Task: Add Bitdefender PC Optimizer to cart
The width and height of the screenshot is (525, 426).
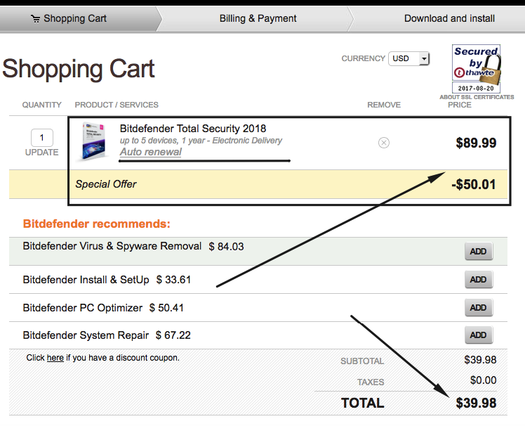Action: pyautogui.click(x=478, y=308)
